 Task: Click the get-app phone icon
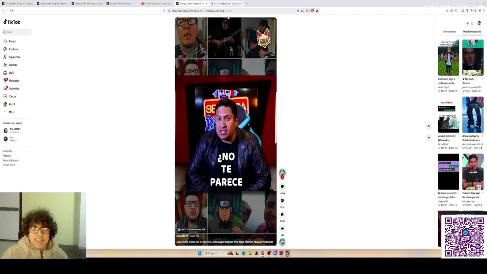coord(472,23)
